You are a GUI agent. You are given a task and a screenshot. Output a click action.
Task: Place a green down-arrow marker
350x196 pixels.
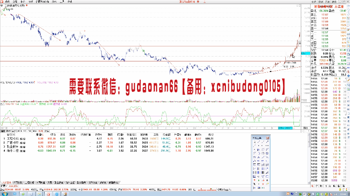pyautogui.click(x=259, y=180)
